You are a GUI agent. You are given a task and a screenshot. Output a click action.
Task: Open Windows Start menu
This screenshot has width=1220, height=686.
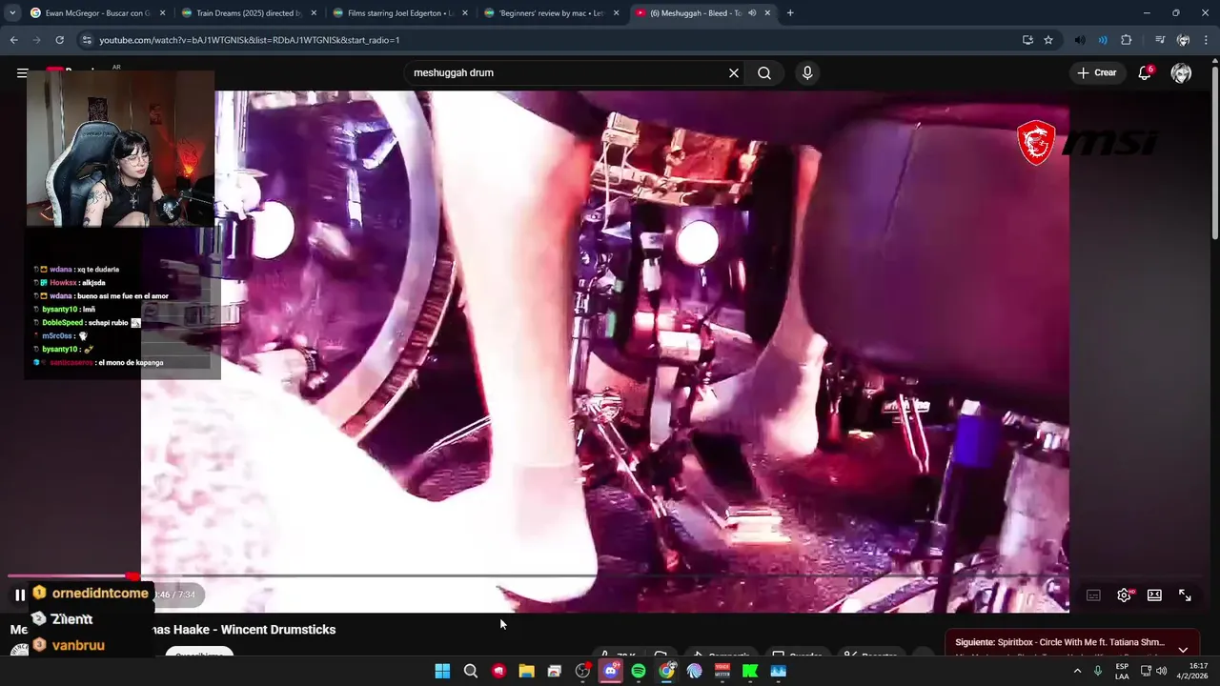tap(442, 671)
